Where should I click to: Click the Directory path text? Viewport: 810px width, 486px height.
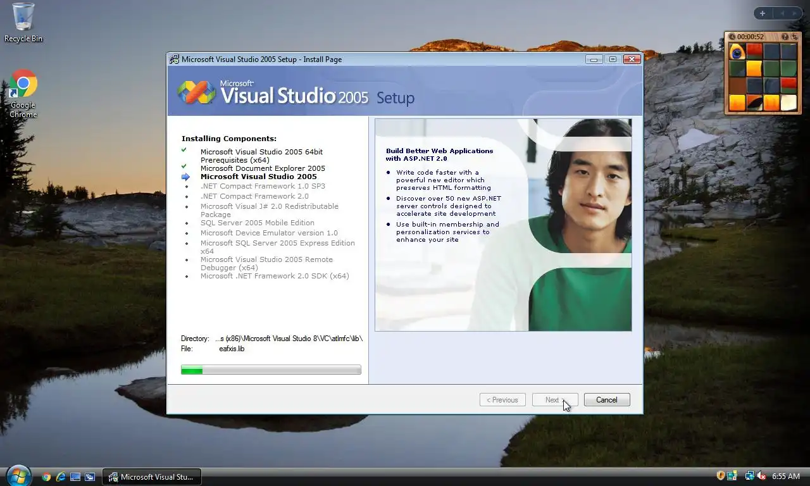coord(289,339)
